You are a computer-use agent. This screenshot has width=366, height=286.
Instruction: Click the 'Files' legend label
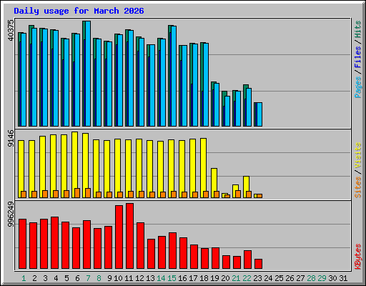(358, 56)
